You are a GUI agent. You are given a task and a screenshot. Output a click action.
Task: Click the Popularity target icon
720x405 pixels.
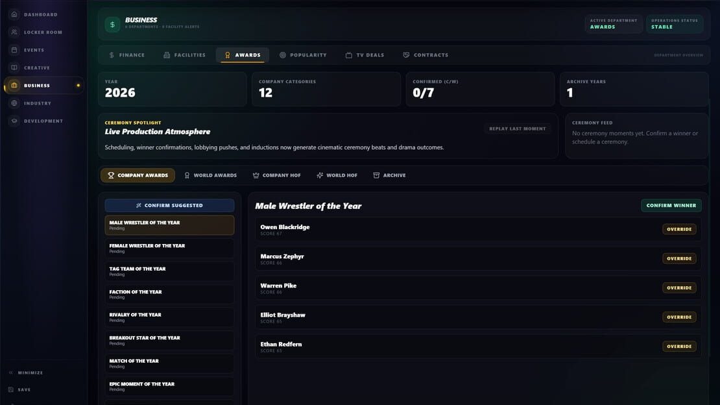(282, 55)
